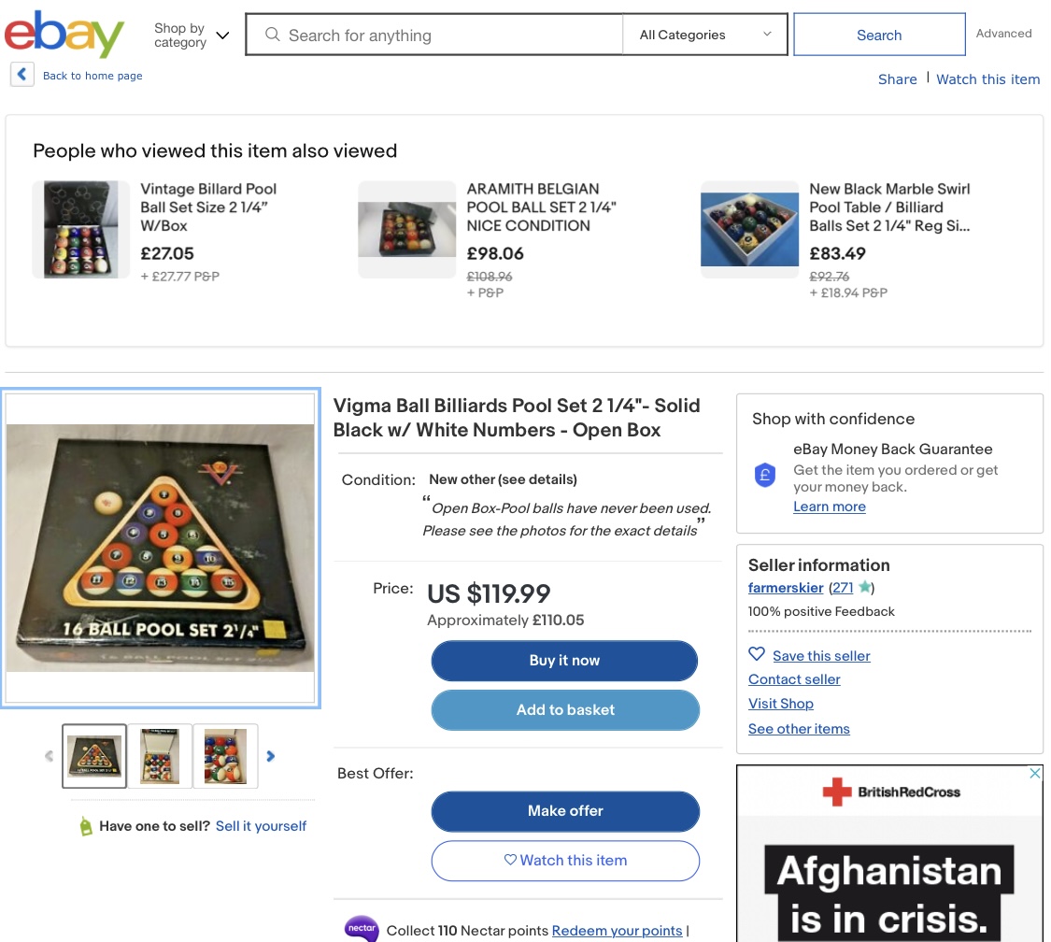Expand Shop by category menu
The height and width of the screenshot is (942, 1051).
tap(191, 35)
